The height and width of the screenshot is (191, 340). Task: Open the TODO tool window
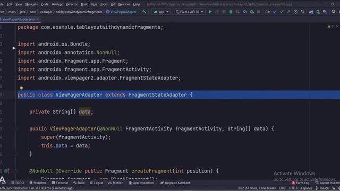pos(18,183)
